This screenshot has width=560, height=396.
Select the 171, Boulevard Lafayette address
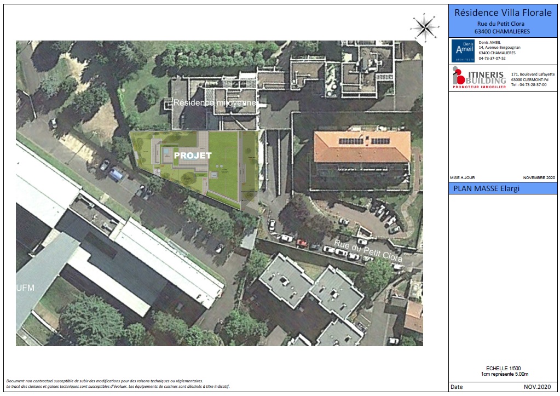pyautogui.click(x=533, y=74)
